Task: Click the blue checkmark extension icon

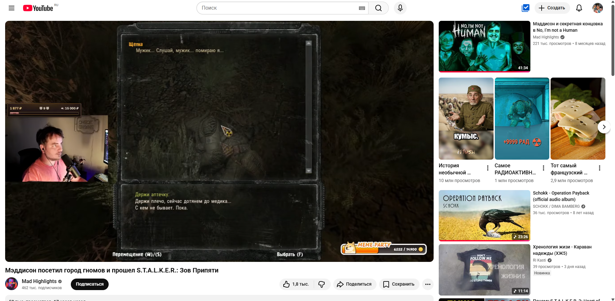Action: click(x=526, y=8)
